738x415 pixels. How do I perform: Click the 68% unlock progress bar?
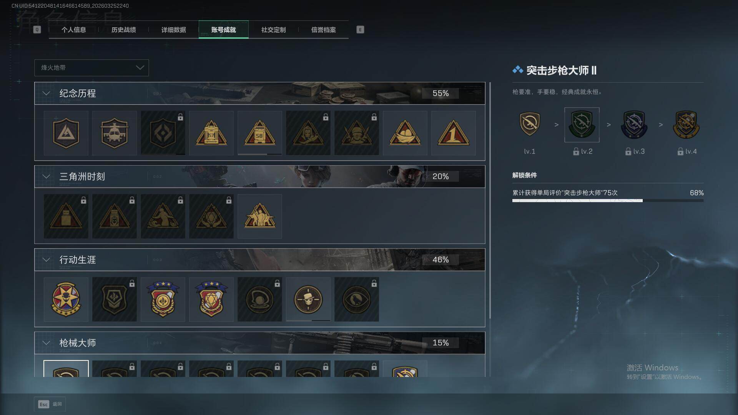point(608,201)
